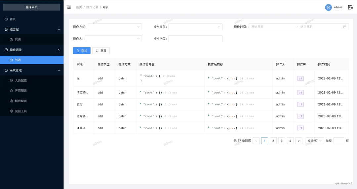This screenshot has width=357, height=189.
Task: Expand 操作后内容 root JSON in 还差￥ row
Action: [209, 127]
